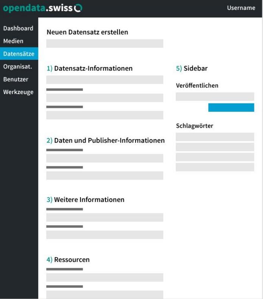The width and height of the screenshot is (263, 299).
Task: Click the first field directly below Datensatz-Informationen heading
Action: pos(105,80)
